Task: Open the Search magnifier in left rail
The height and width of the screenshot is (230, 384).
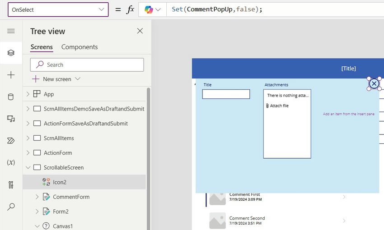Action: [x=11, y=207]
